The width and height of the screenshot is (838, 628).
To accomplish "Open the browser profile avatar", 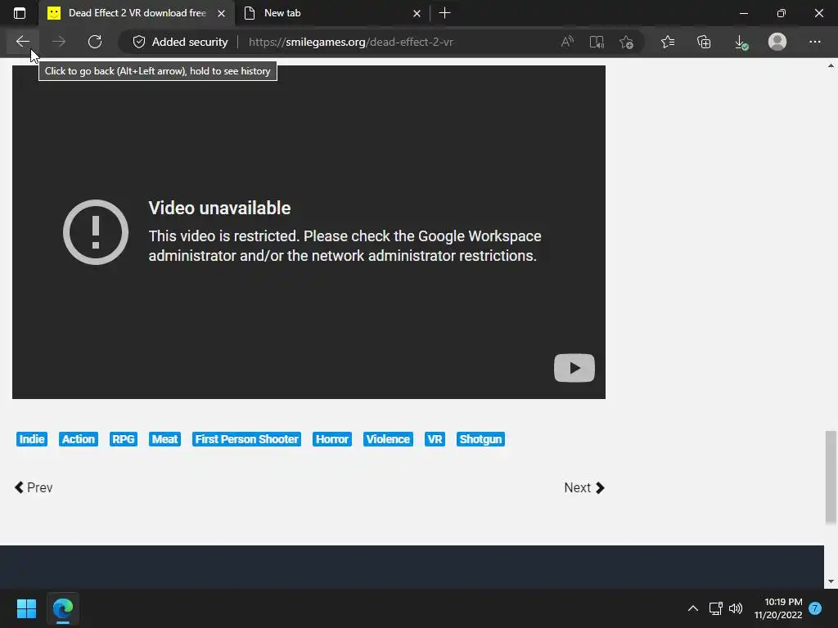I will click(x=777, y=42).
